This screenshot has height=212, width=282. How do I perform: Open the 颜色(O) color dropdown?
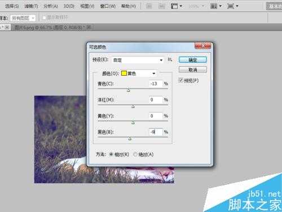tap(139, 73)
